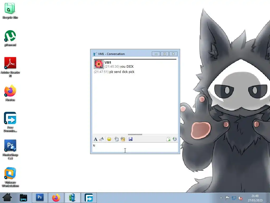Select the PhotoShop CS3 desktop icon
Viewport: 270px width, 203px height.
pyautogui.click(x=10, y=150)
